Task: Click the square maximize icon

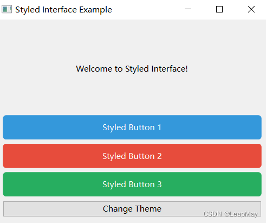Action: pyautogui.click(x=219, y=9)
